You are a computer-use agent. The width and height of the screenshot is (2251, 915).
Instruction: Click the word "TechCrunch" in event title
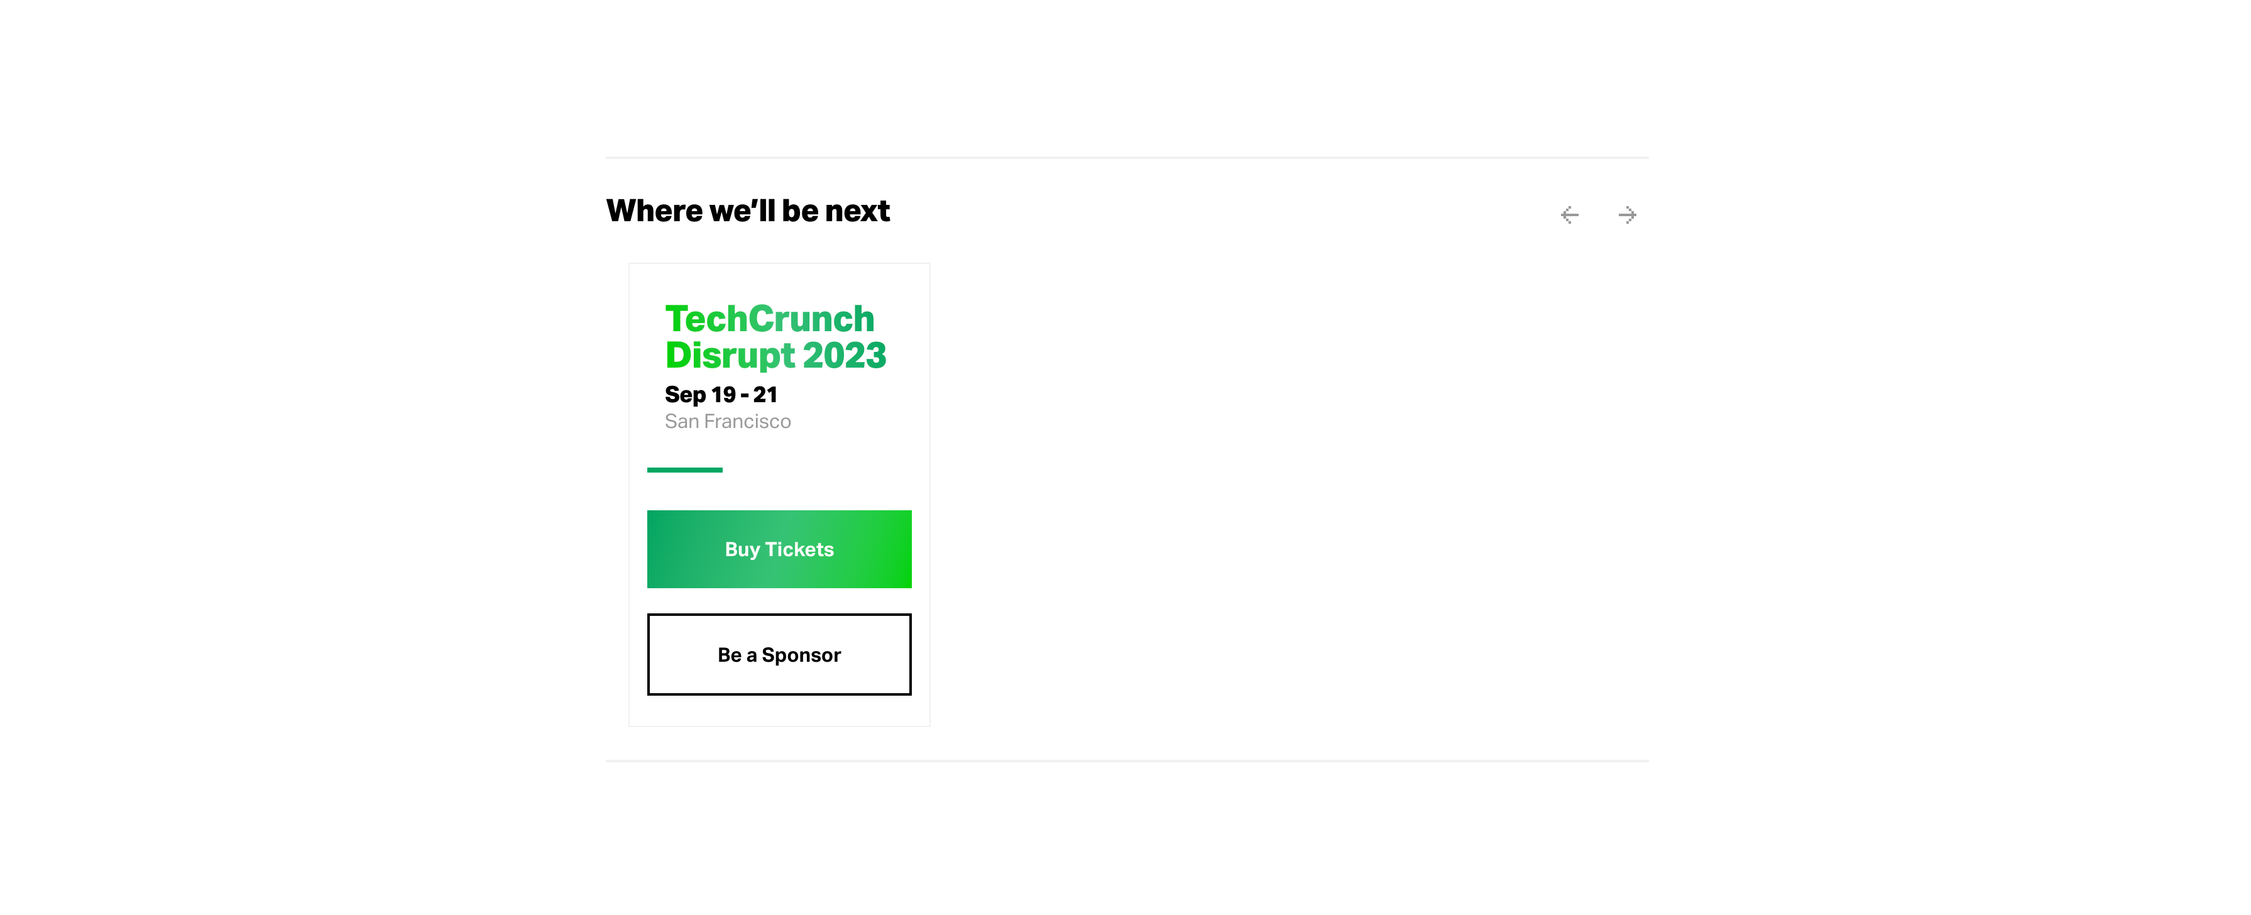pos(769,319)
